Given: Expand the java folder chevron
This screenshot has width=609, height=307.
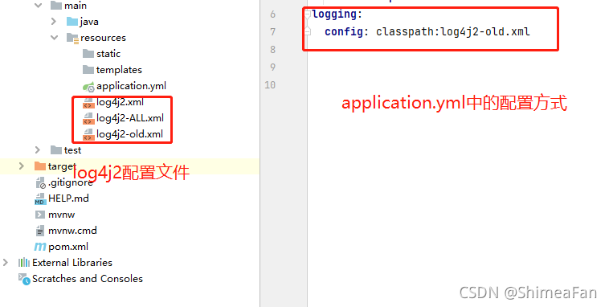Looking at the screenshot, I should pos(54,22).
